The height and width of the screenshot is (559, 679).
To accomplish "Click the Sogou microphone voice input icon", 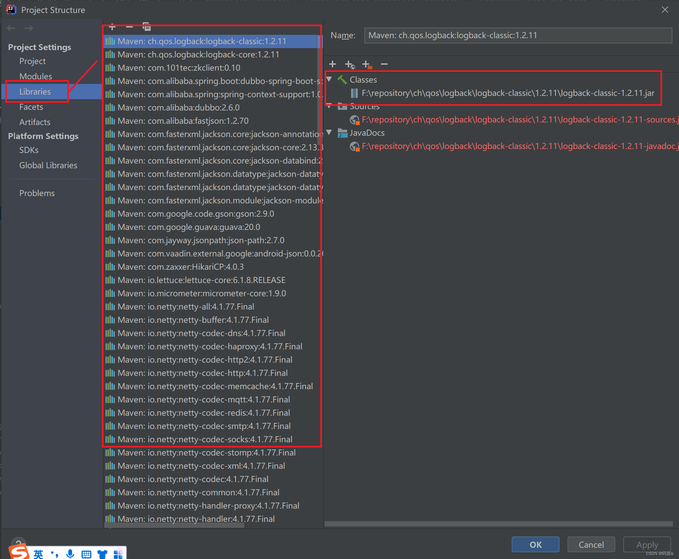I will tap(70, 553).
